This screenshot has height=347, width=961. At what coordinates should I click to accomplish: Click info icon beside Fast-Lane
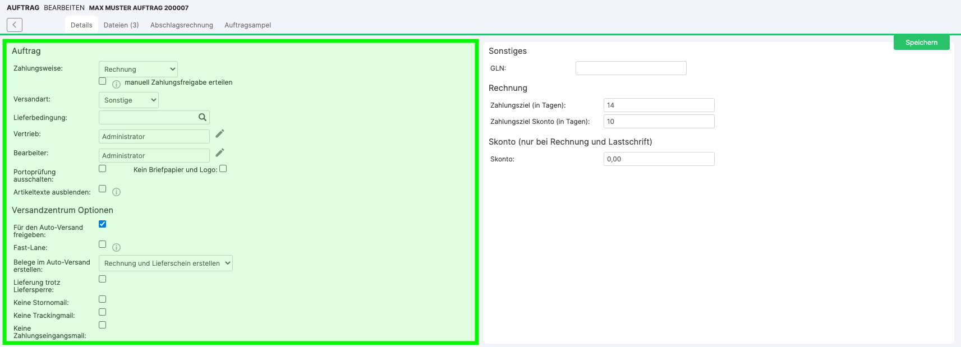tap(116, 247)
